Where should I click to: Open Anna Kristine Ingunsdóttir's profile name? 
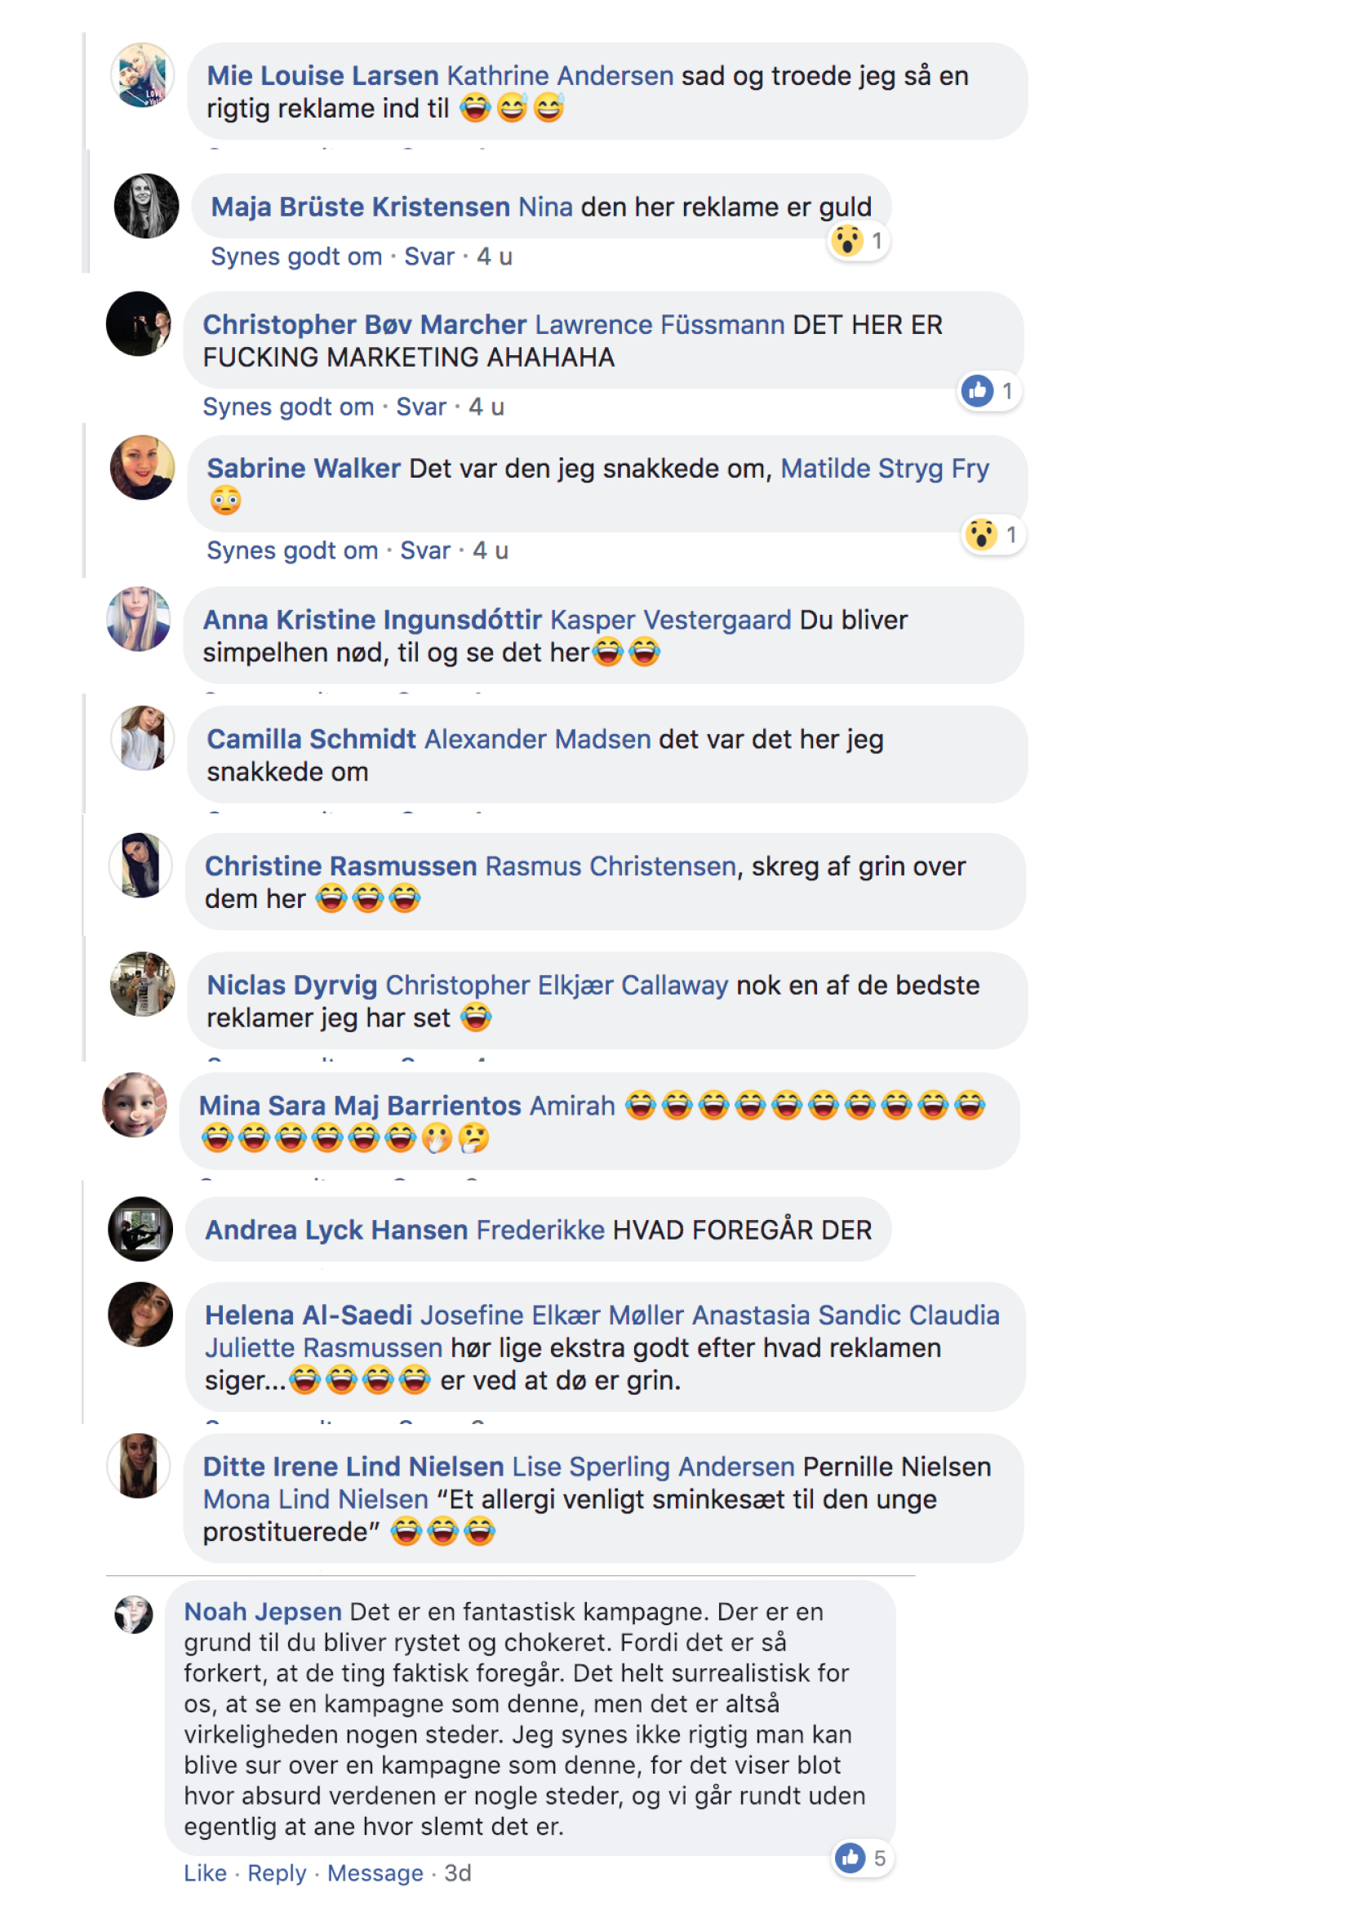point(372,621)
